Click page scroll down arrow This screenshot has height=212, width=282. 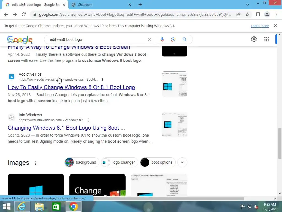280,194
